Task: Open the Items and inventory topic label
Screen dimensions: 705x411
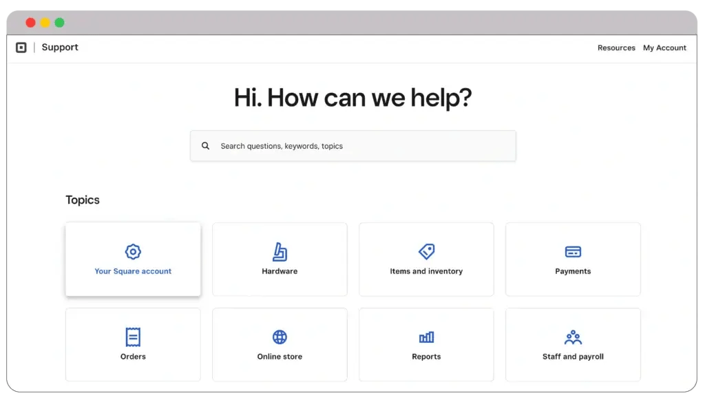Action: 426,271
